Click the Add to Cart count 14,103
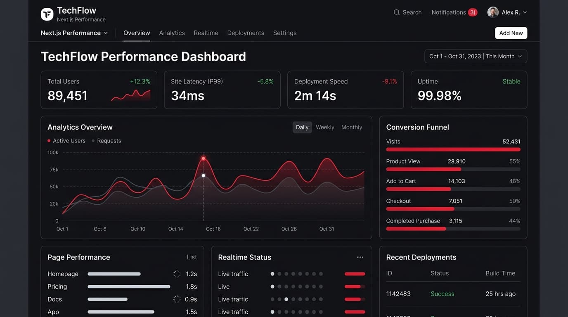The height and width of the screenshot is (317, 568). [457, 181]
